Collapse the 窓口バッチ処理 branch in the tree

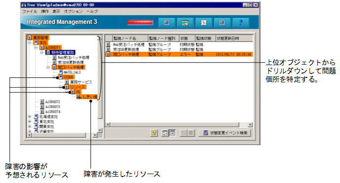48,67
